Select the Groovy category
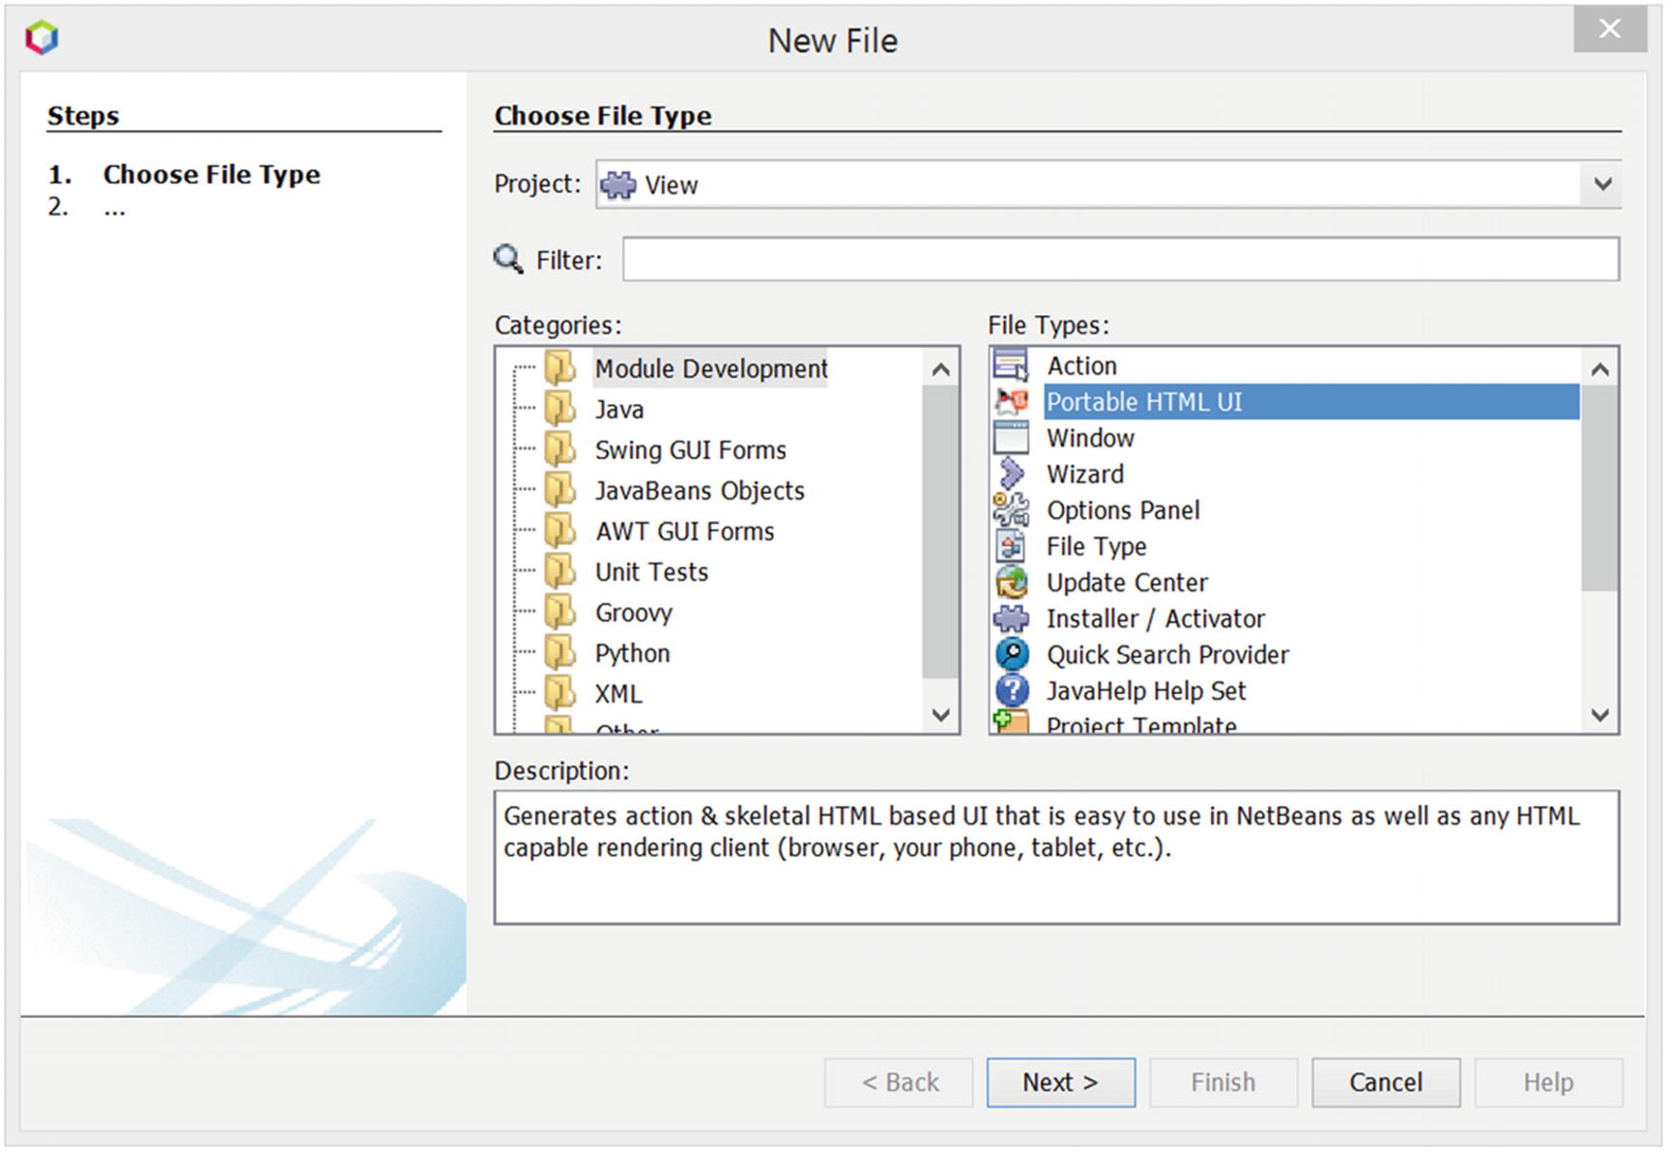 [x=633, y=612]
